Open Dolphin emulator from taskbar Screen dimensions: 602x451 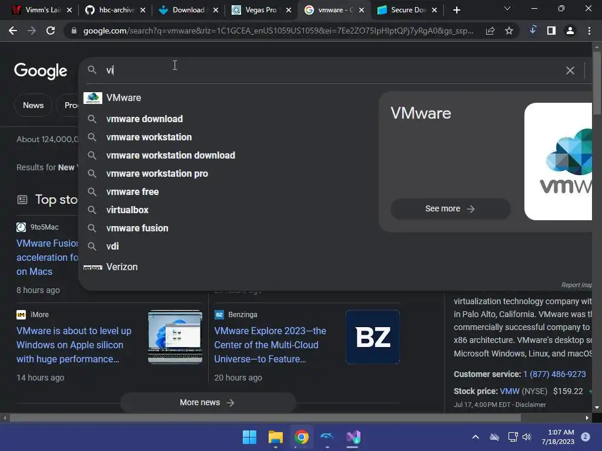[327, 437]
